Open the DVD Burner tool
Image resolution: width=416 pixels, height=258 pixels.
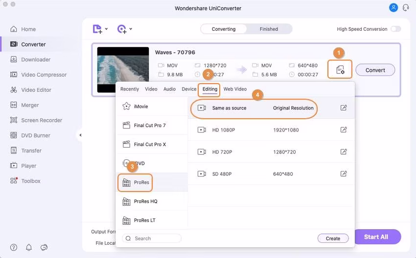click(30, 135)
